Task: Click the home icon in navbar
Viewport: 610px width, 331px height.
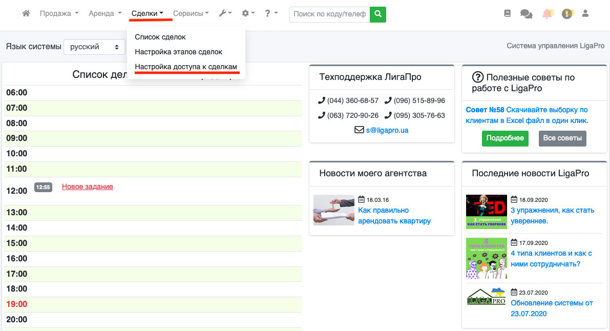Action: [26, 14]
